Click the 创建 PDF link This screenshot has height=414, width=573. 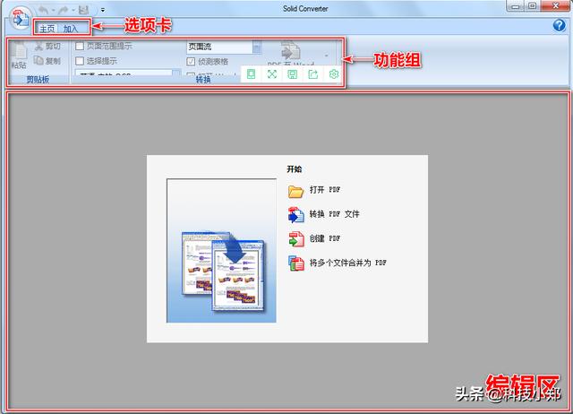(x=325, y=238)
